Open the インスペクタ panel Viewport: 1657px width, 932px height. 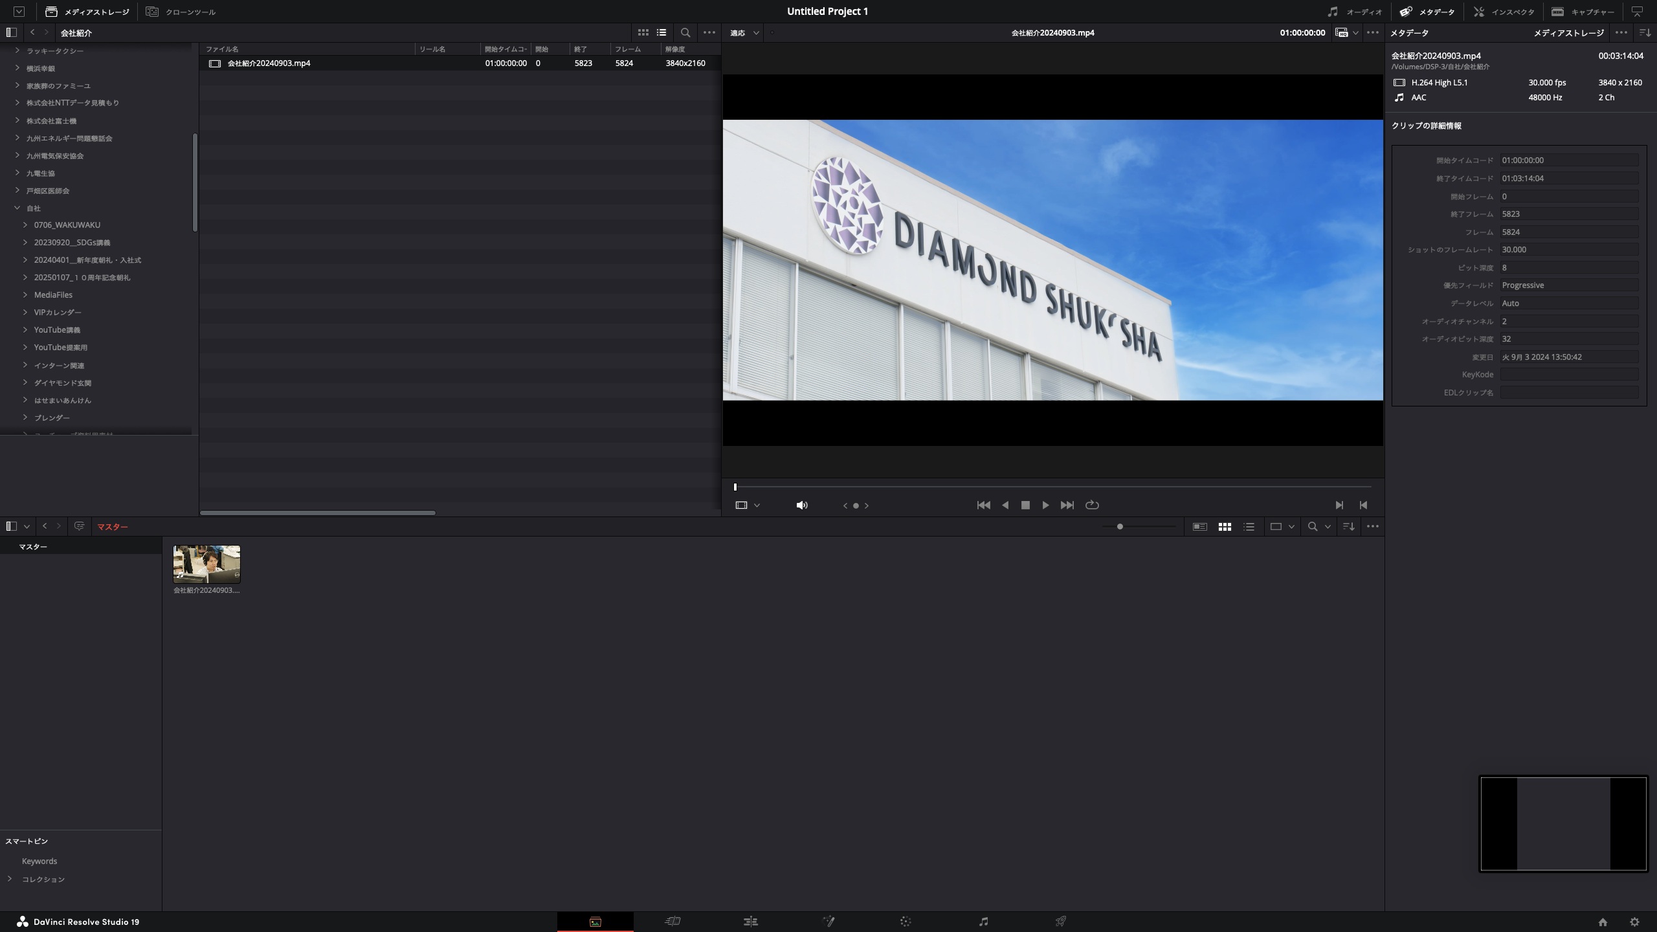tap(1504, 12)
